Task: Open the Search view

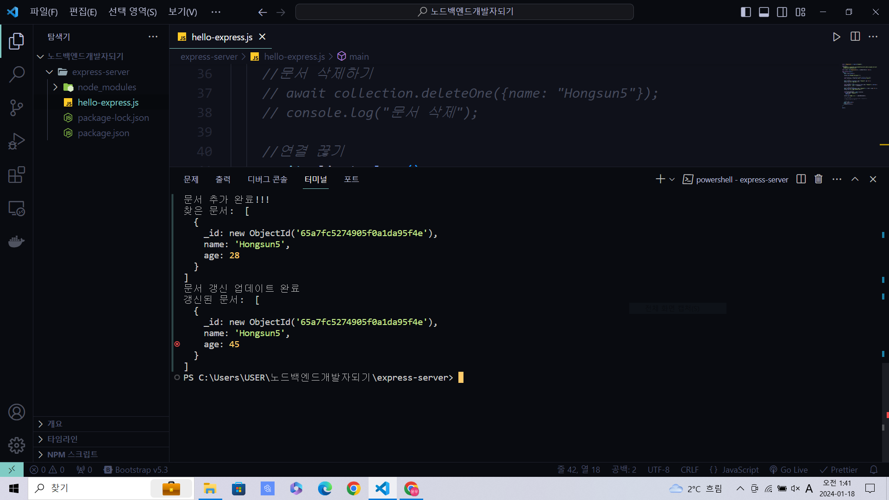Action: tap(16, 74)
